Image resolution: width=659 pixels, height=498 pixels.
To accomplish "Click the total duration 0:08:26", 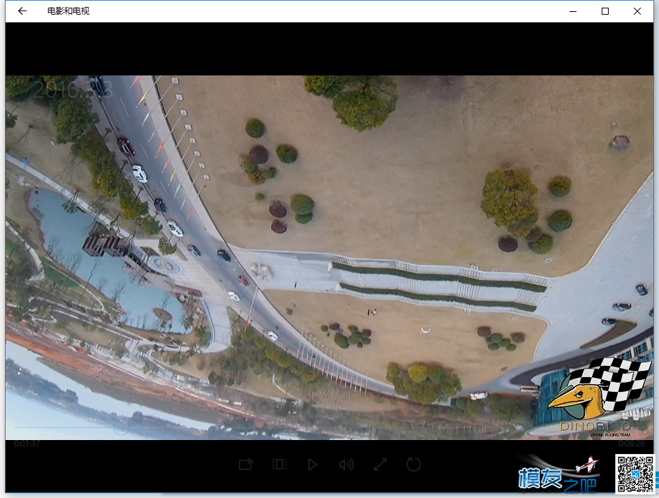I will coord(631,444).
